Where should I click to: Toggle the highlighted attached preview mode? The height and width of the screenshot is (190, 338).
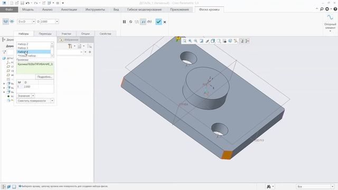[x=143, y=22]
